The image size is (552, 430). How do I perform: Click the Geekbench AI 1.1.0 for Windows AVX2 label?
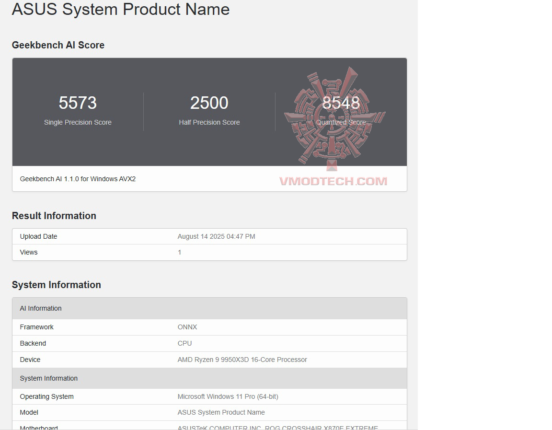pos(78,179)
